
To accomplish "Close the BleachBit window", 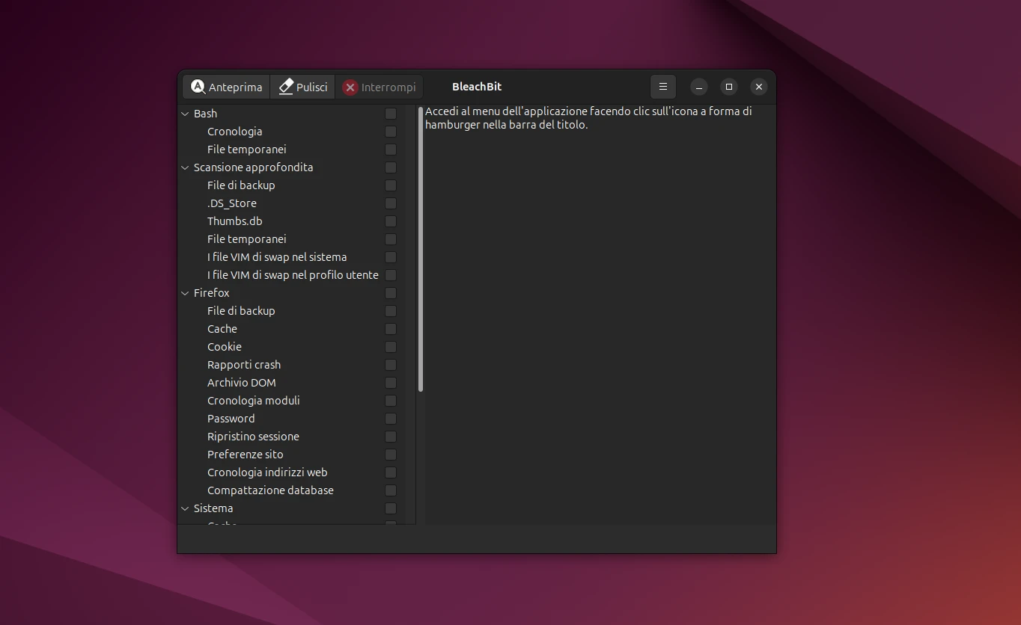I will [758, 87].
